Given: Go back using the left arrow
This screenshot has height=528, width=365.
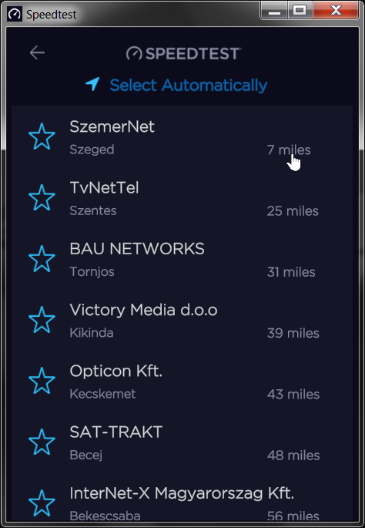Looking at the screenshot, I should click(x=37, y=53).
